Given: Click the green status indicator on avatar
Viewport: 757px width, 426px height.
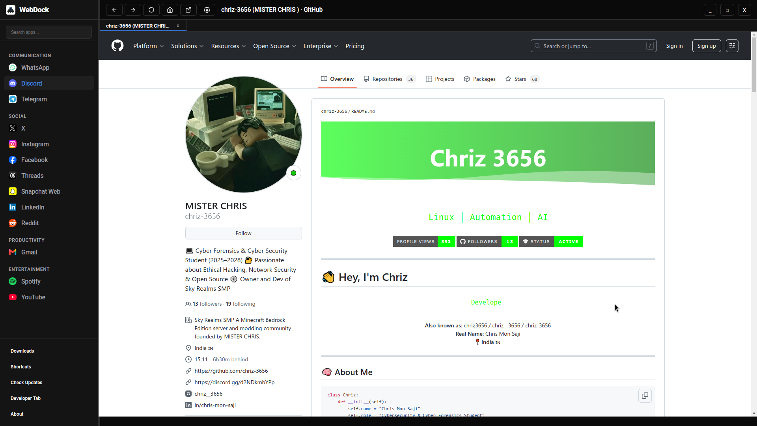Looking at the screenshot, I should click(293, 173).
